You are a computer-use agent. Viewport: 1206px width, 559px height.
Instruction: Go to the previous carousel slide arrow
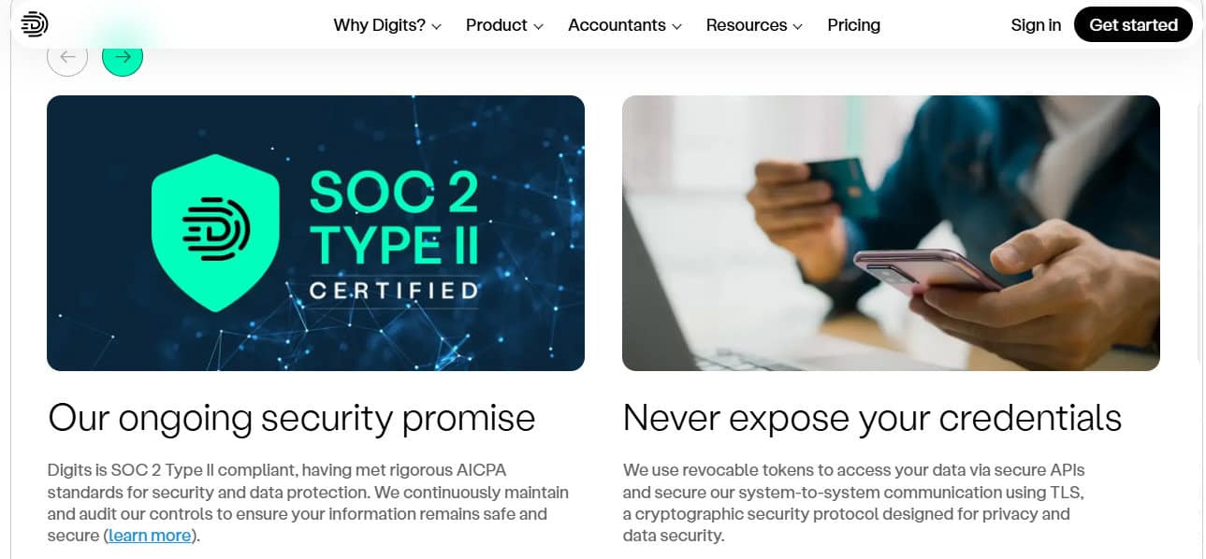67,57
